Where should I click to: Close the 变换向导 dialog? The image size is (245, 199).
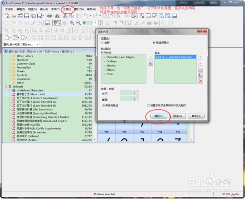202,31
